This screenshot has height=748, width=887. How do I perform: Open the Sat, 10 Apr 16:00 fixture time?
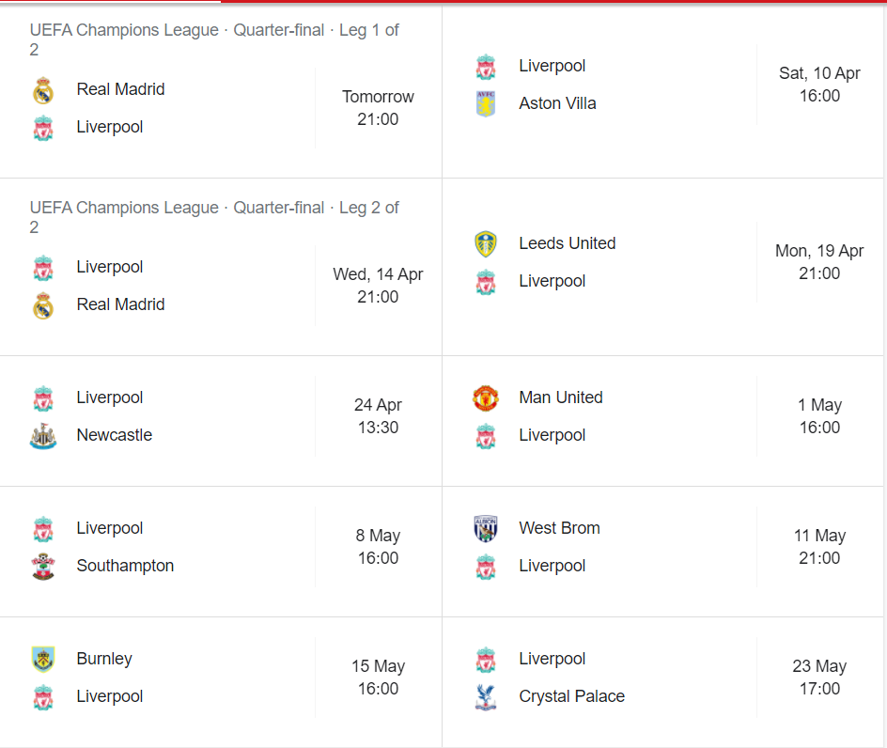(x=819, y=85)
